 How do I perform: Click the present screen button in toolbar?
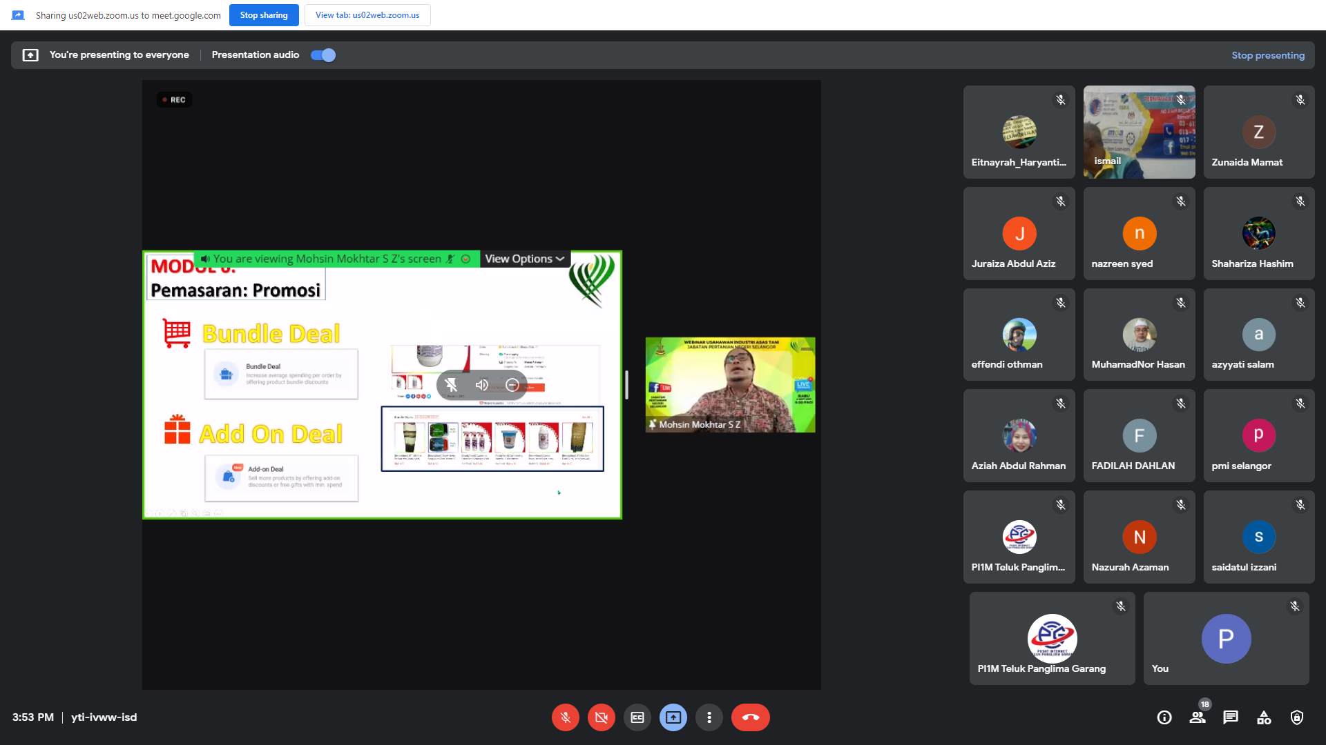[x=673, y=717]
